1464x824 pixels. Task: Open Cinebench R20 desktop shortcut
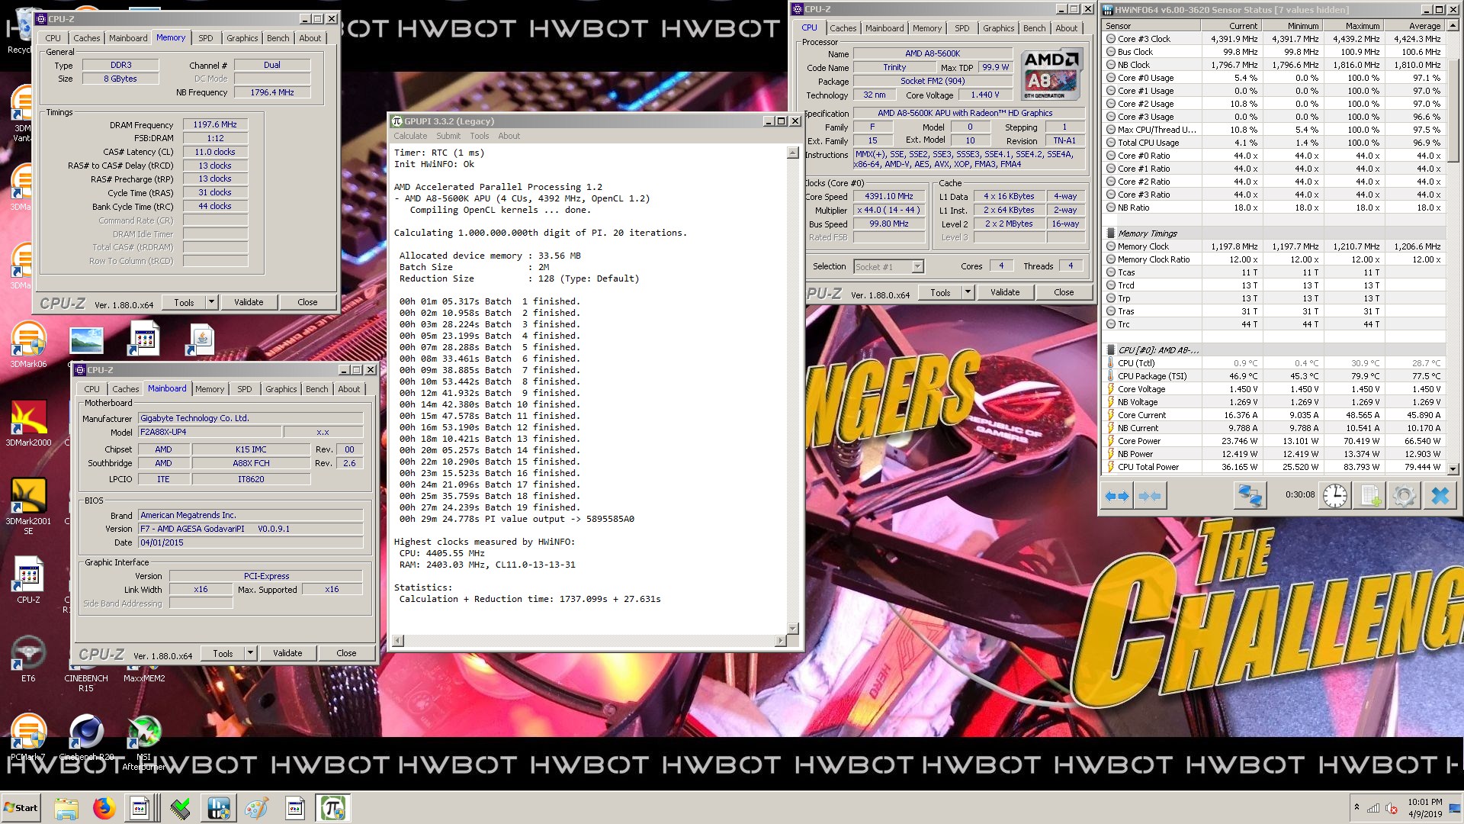click(86, 737)
